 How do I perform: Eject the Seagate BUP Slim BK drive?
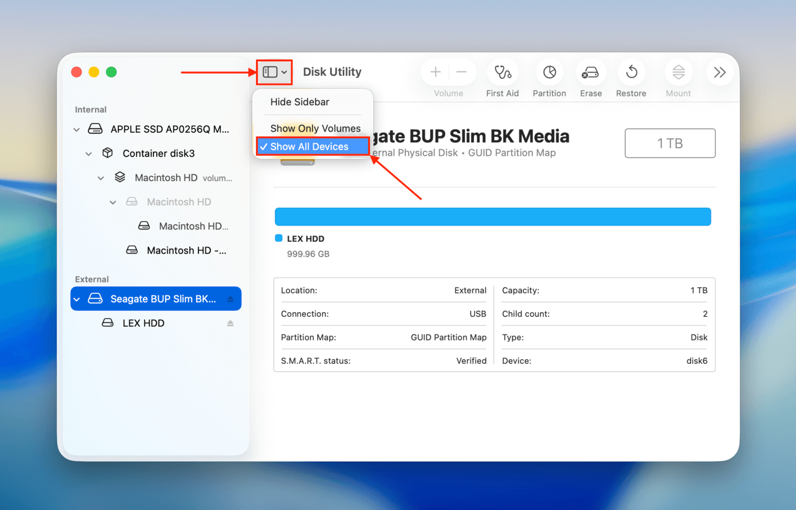click(x=232, y=298)
